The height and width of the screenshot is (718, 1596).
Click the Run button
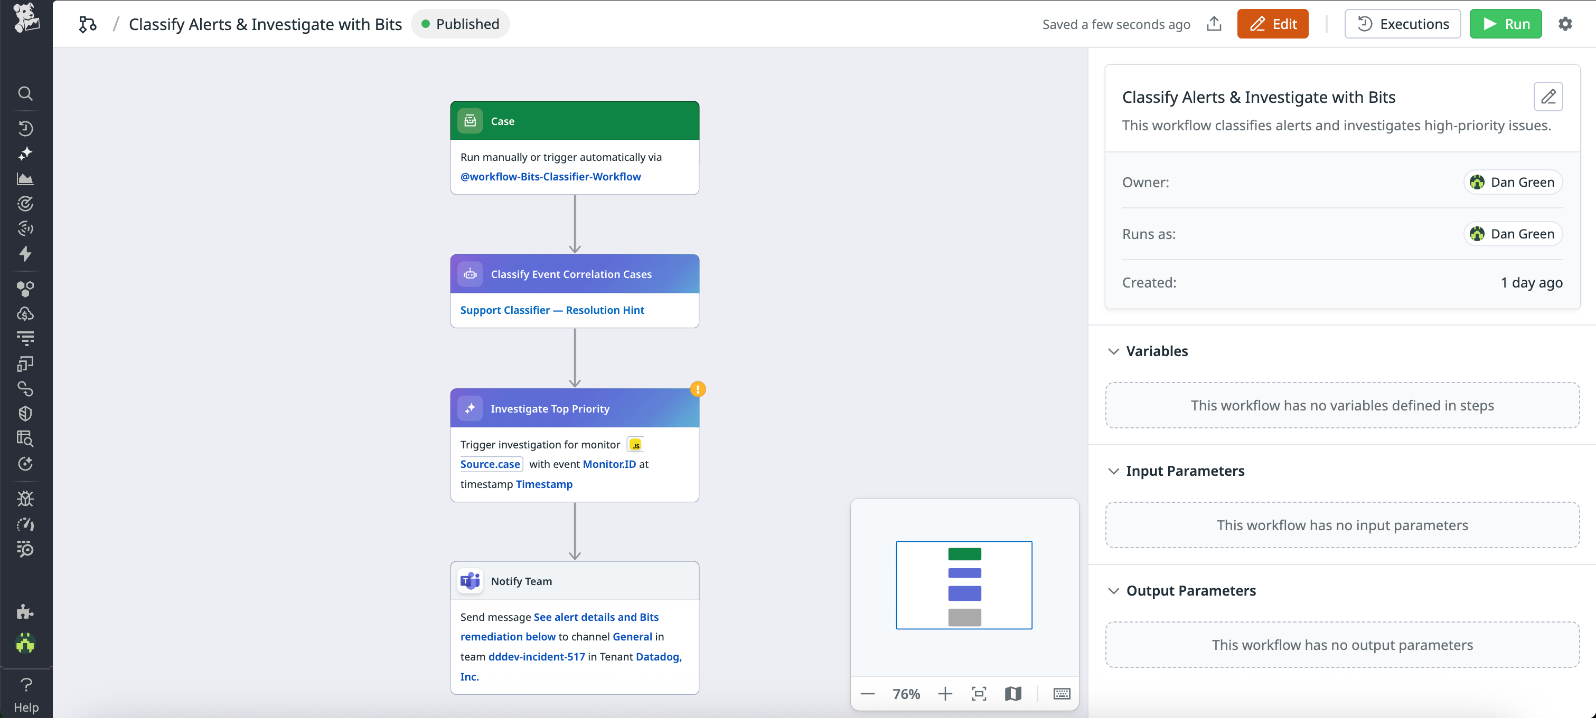(x=1506, y=24)
